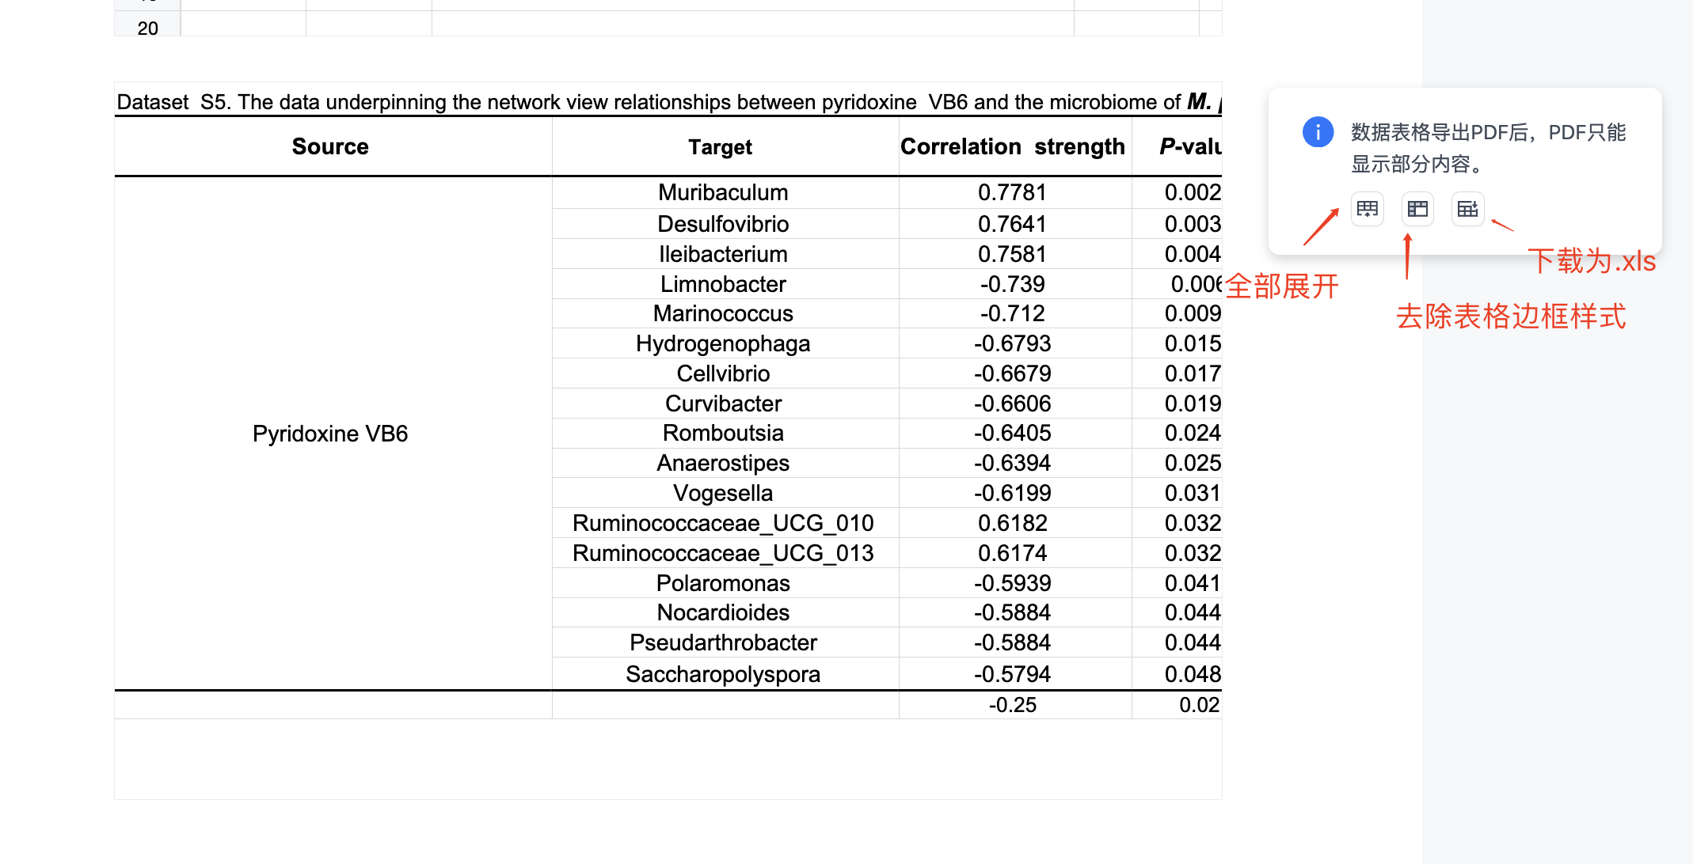
Task: Click the Saccharopolyspora cell
Action: point(725,674)
